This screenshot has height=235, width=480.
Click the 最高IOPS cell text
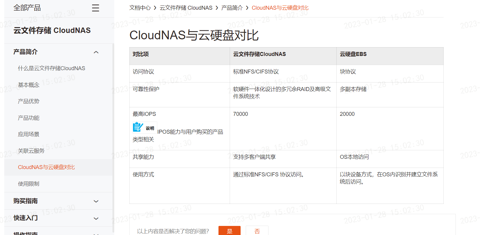click(144, 114)
